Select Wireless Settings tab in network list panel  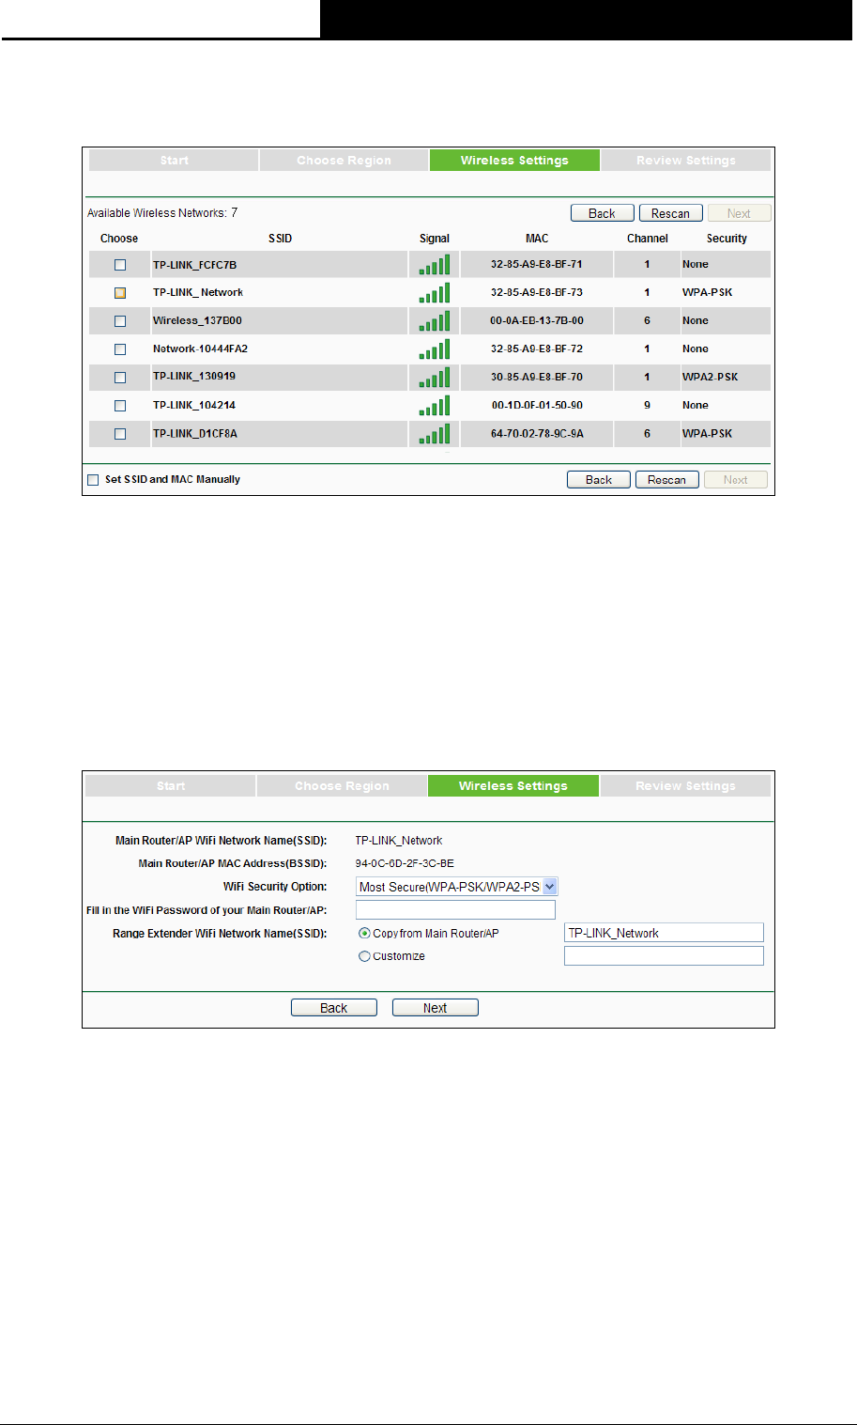point(514,161)
